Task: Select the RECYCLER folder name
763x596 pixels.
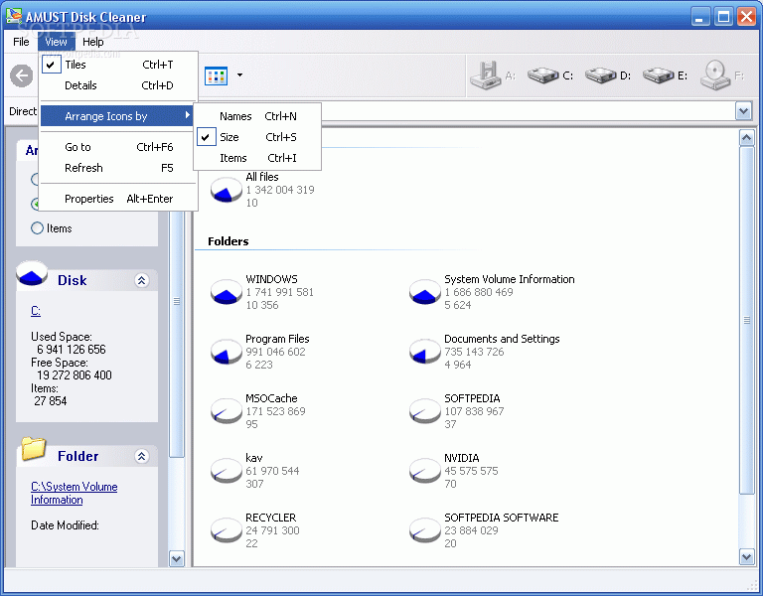Action: [x=270, y=518]
